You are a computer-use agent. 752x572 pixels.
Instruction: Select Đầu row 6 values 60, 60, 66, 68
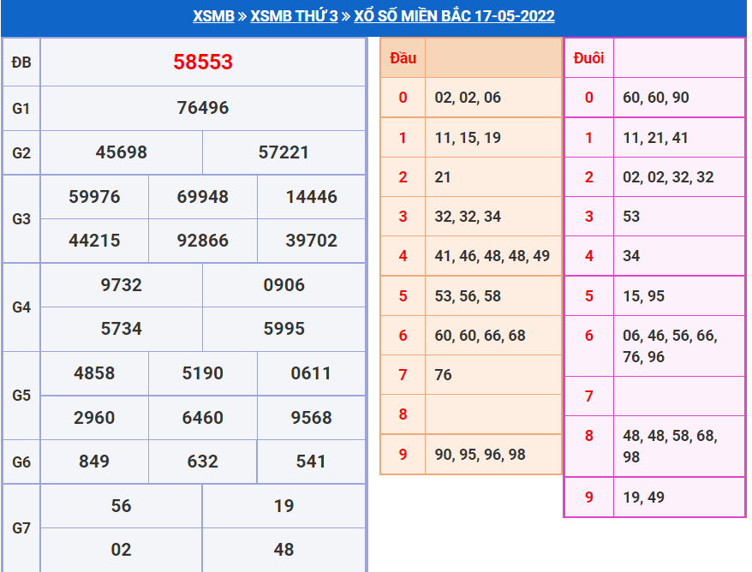click(x=480, y=336)
